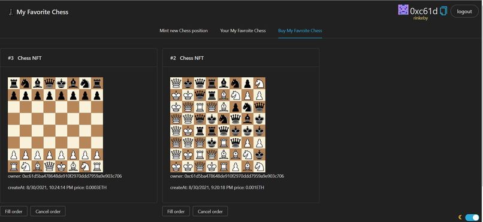This screenshot has width=483, height=222.
Task: Click the price 0.0003ETH line
Action: point(58,187)
